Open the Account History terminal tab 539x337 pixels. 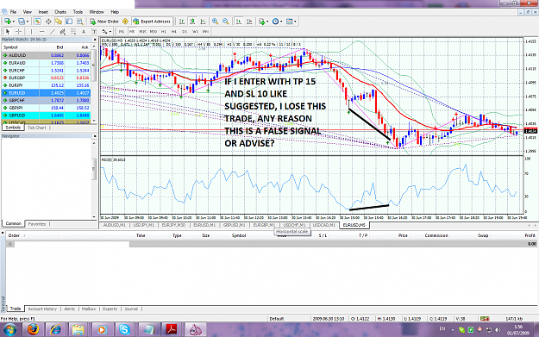coord(42,309)
